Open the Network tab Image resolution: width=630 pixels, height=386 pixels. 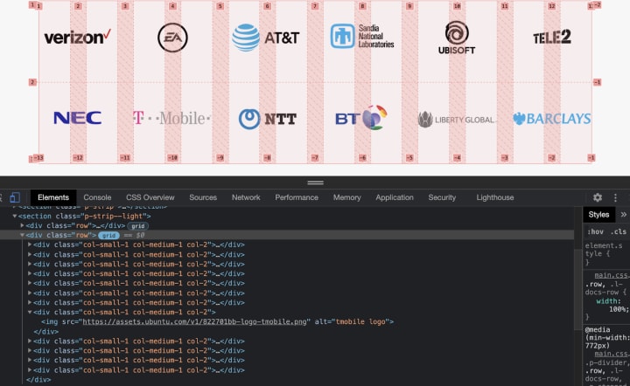coord(246,197)
